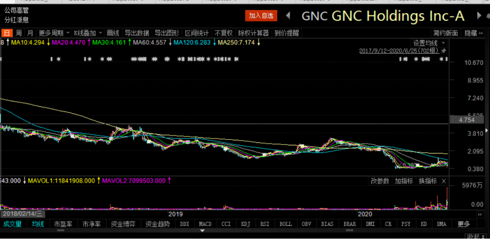Select 市净率 P/B indicator tab
Viewport: 490px width, 239px height.
[x=92, y=224]
